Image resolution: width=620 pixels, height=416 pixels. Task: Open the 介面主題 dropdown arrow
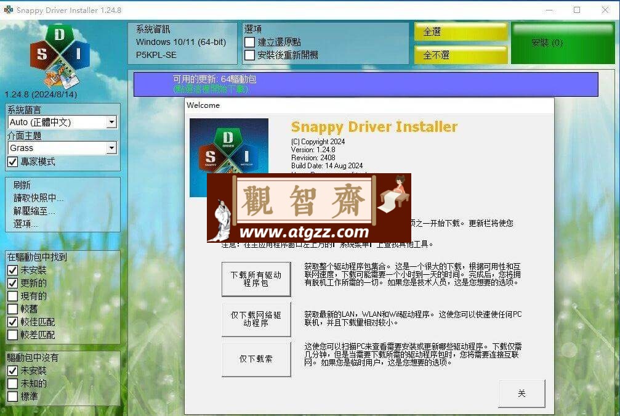[112, 148]
